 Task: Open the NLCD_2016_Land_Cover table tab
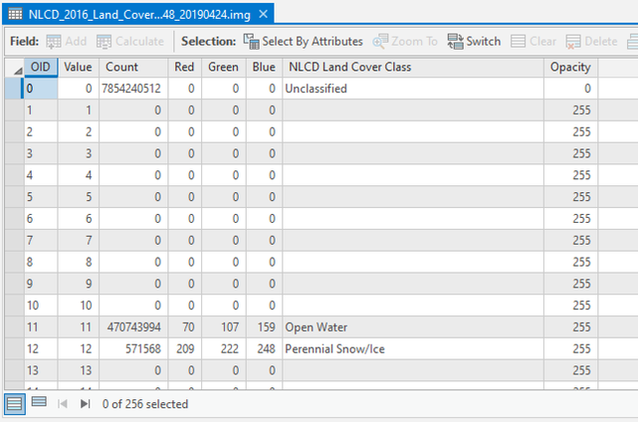(139, 15)
